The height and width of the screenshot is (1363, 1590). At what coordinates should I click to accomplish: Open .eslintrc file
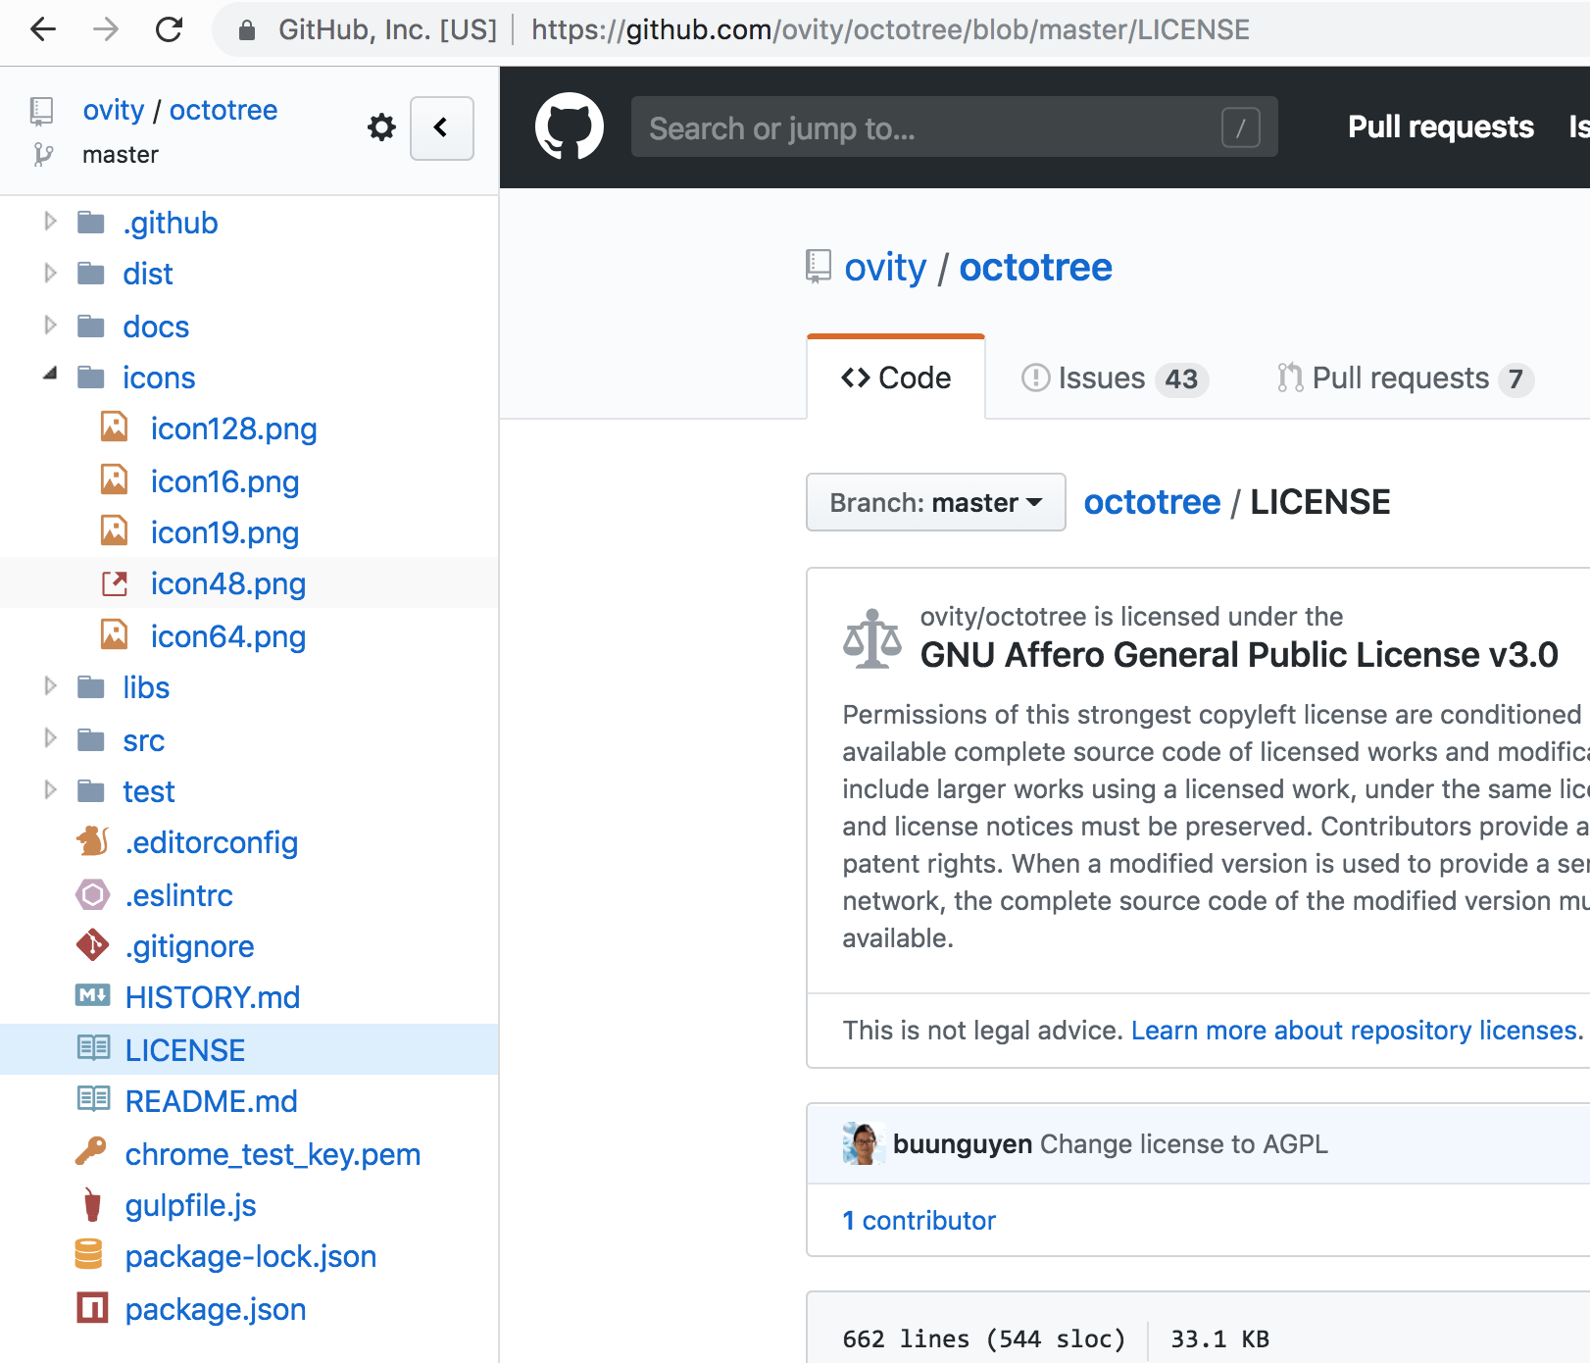click(179, 895)
